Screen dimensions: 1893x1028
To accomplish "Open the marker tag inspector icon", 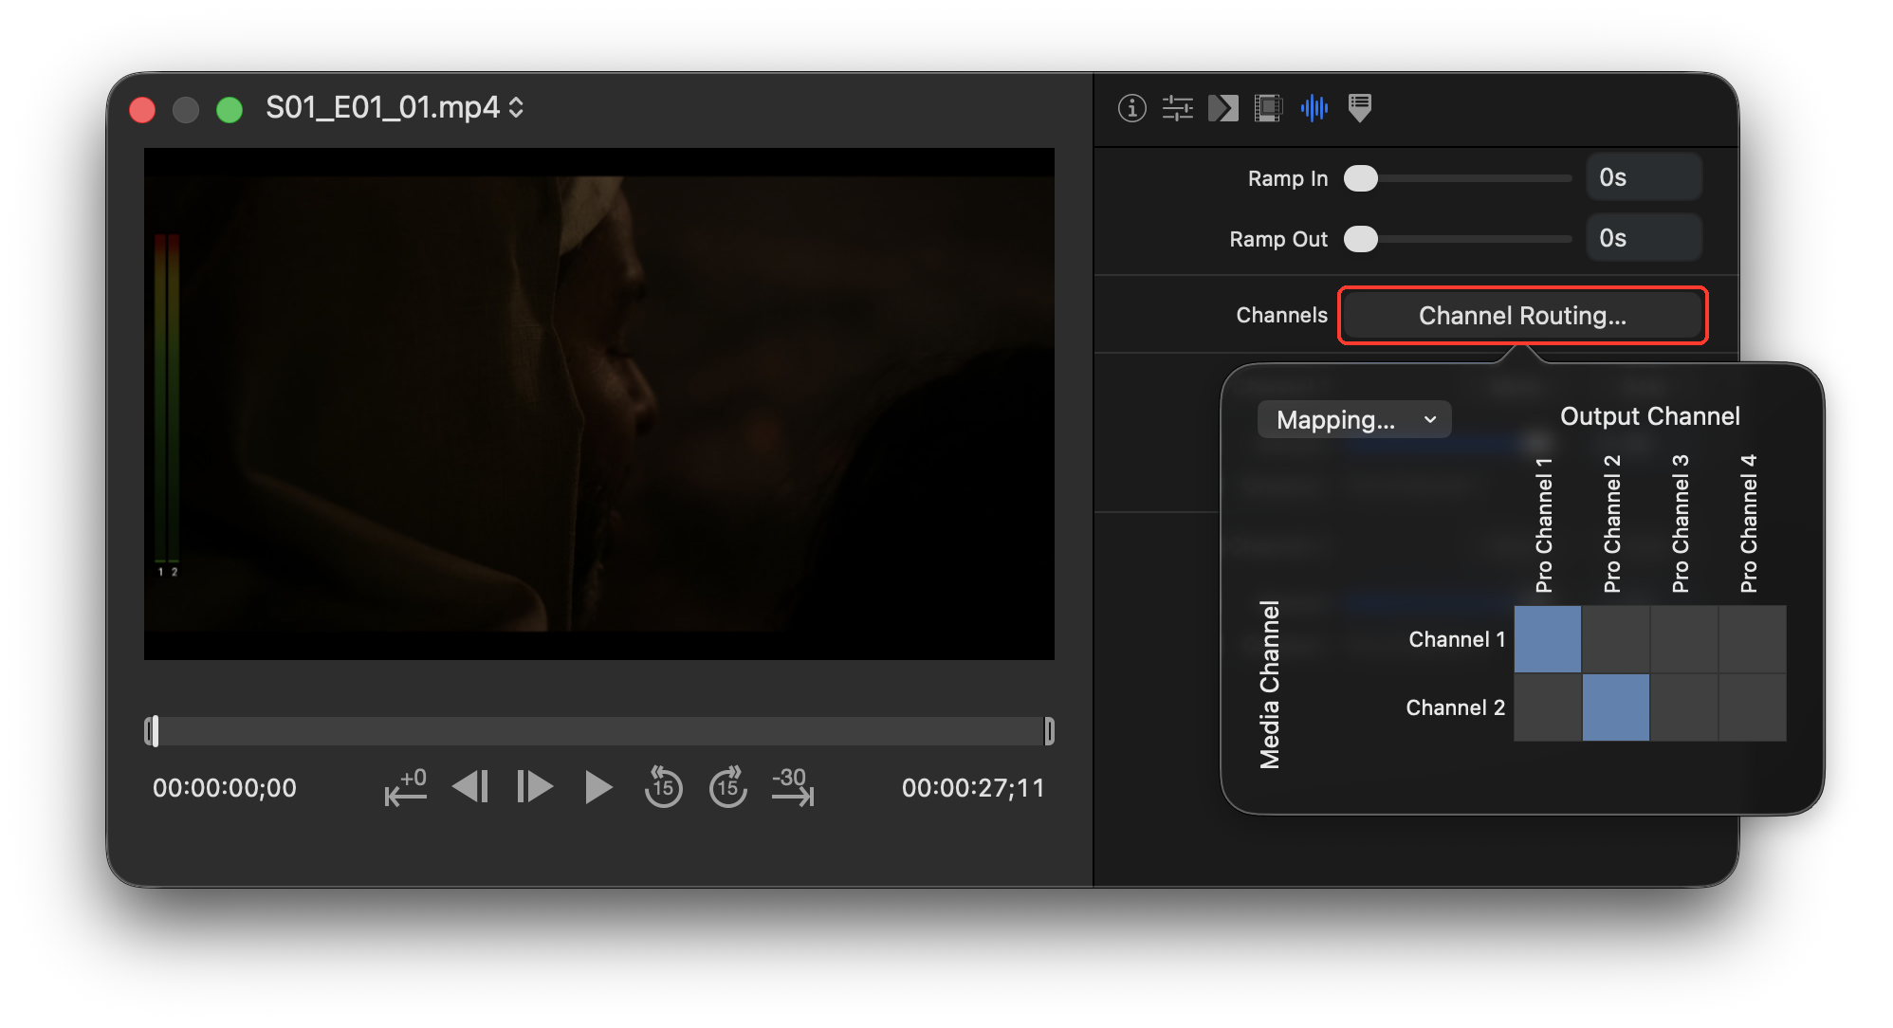I will 1359,108.
